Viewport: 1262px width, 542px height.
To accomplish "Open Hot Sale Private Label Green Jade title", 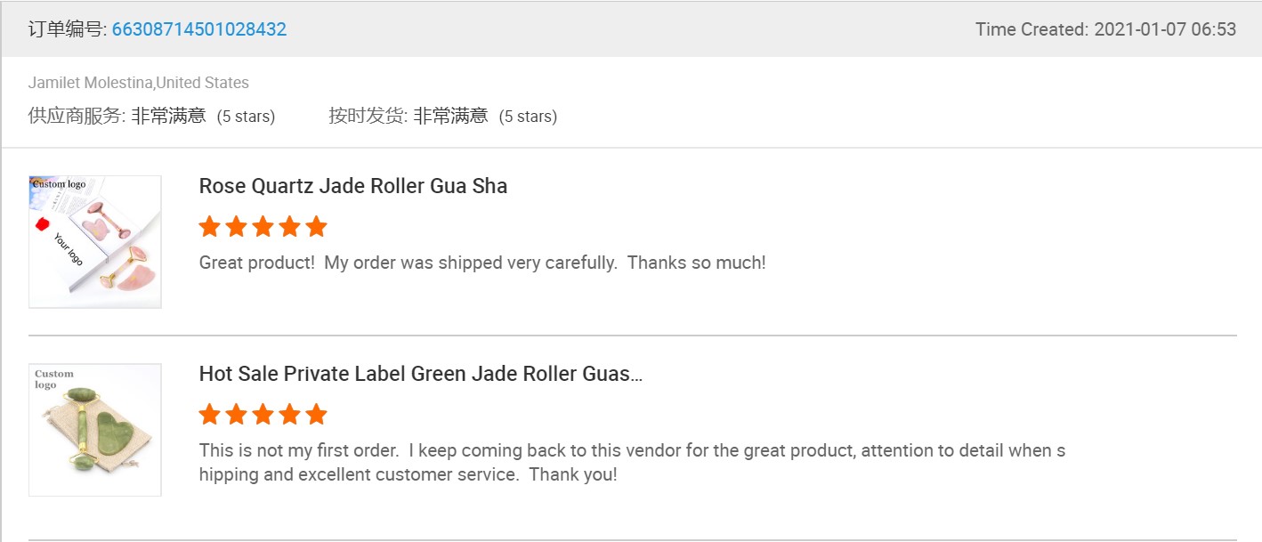I will 420,374.
